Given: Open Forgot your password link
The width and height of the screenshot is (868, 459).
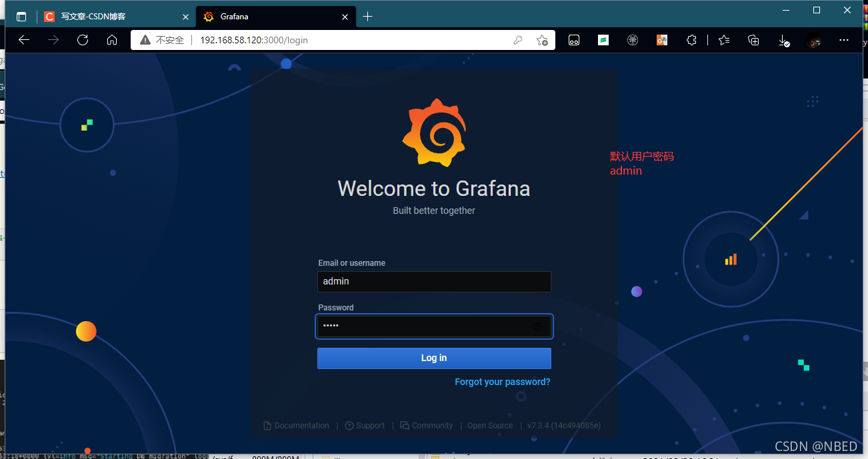Looking at the screenshot, I should 503,382.
